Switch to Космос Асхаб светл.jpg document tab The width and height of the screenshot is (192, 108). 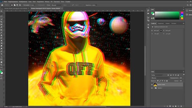click(x=16, y=8)
